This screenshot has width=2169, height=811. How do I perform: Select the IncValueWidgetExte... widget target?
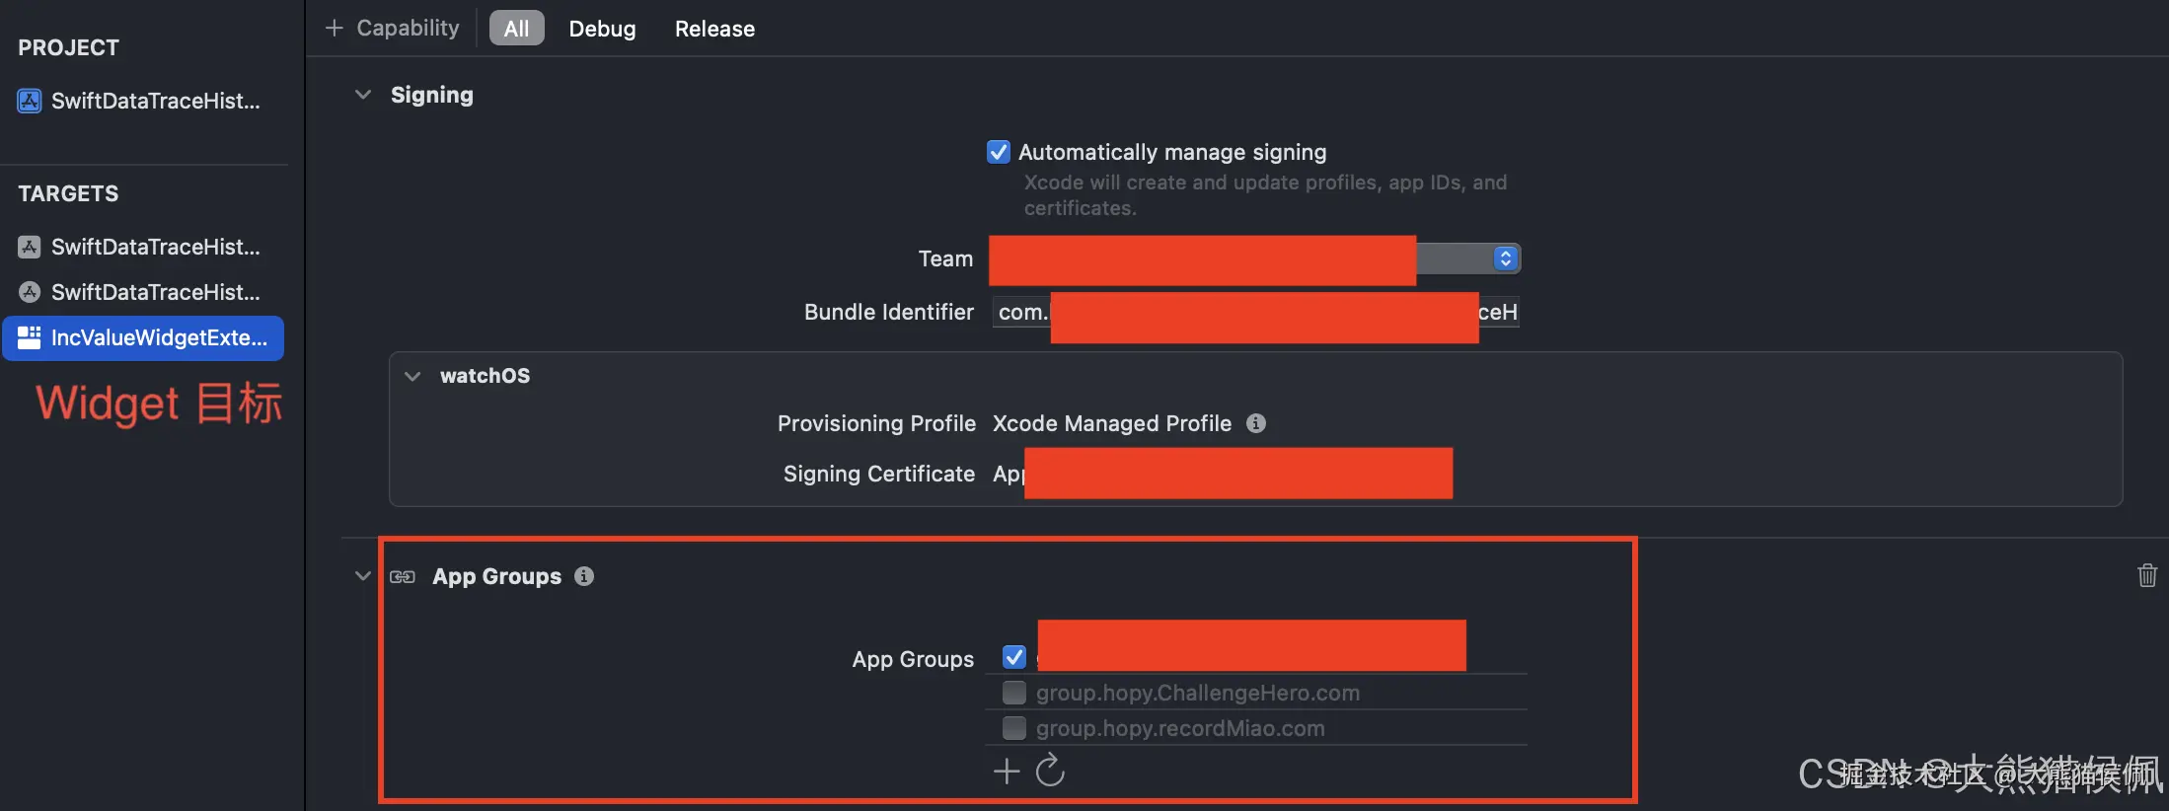point(144,338)
